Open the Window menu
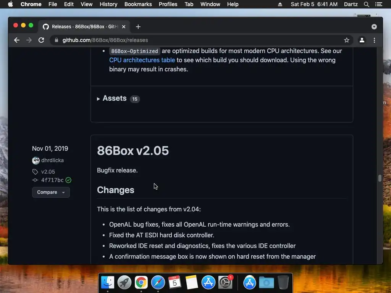This screenshot has height=293, width=391. pyautogui.click(x=210, y=4)
